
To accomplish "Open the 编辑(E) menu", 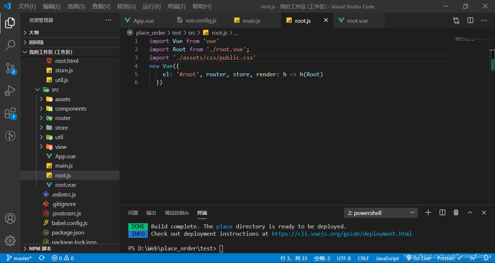I will coord(51,7).
